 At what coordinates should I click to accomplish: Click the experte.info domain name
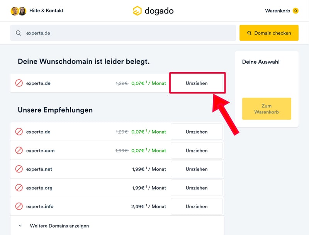[40, 206]
